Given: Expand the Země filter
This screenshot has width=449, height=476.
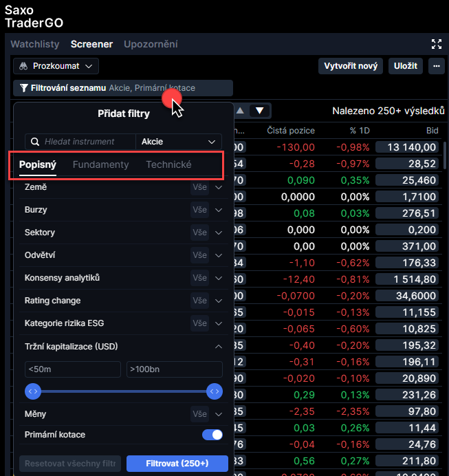Looking at the screenshot, I should click(219, 187).
